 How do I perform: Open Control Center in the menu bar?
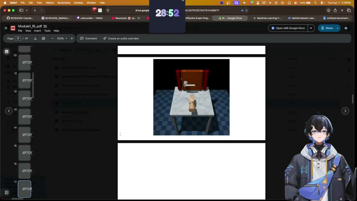322,3
